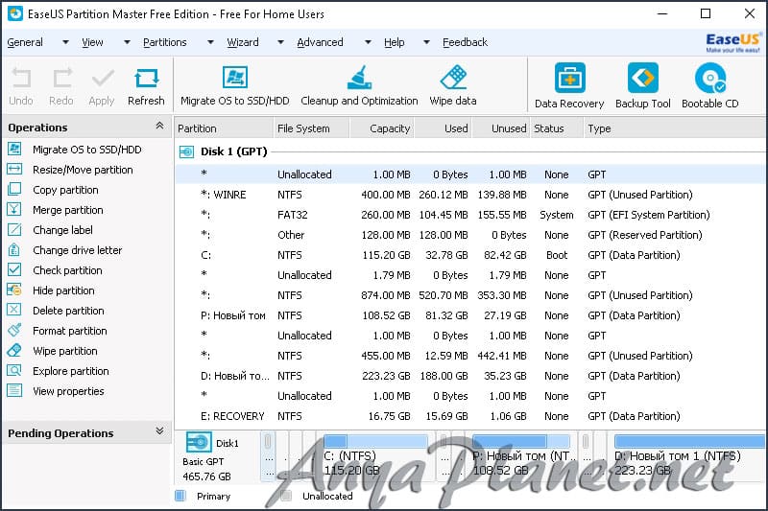This screenshot has height=511, width=768.
Task: Open the Wizard menu
Action: pos(243,42)
